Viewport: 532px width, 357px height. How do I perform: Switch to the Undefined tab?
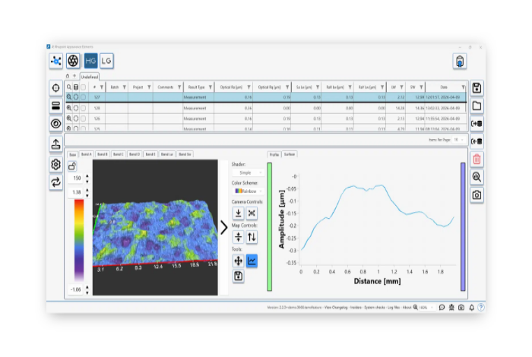(x=90, y=77)
